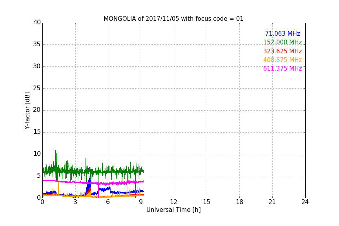Image resolution: width=339 pixels, height=226 pixels.
Task: Select the 408.875 MHz legend label
Action: coord(282,60)
